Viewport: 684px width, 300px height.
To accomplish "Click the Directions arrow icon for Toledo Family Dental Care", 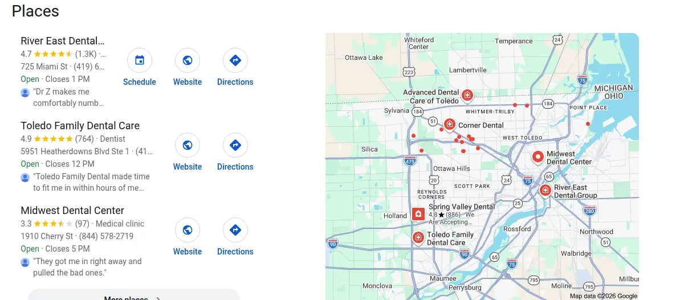I will point(235,145).
